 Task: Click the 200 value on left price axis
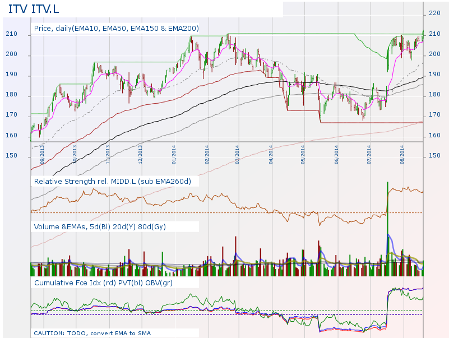[x=11, y=54]
